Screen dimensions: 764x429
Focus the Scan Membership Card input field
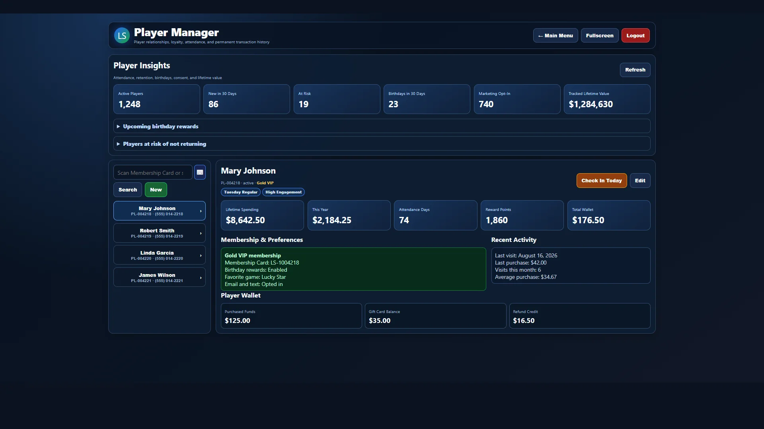153,172
